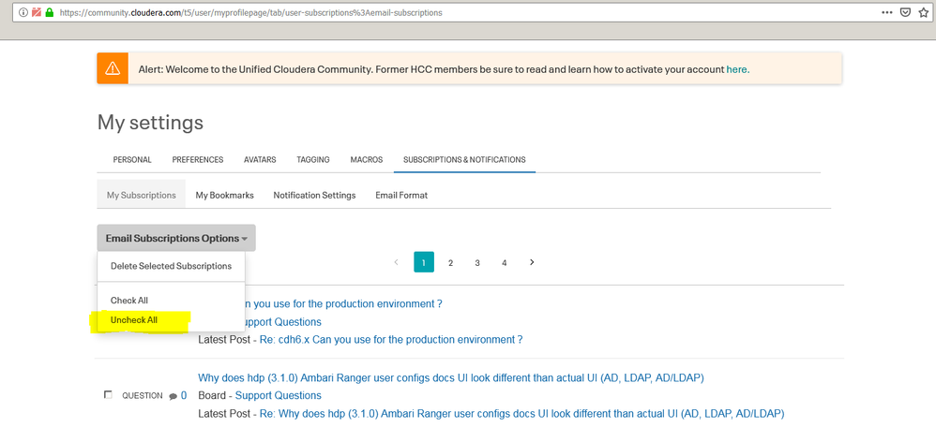This screenshot has width=936, height=427.
Task: Click the orange alert warning icon
Action: (x=113, y=68)
